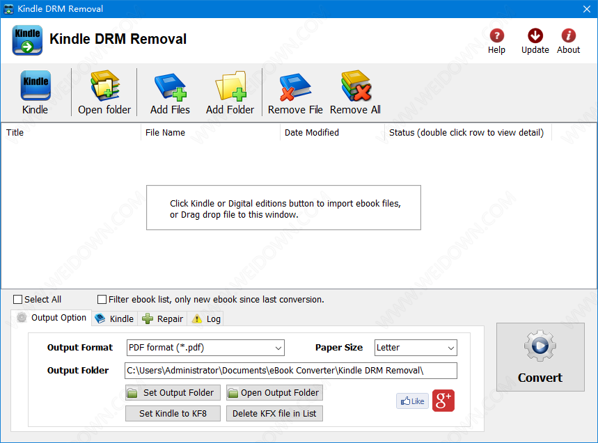This screenshot has height=443, width=598.
Task: Toggle Filter ebook list checkbox
Action: click(x=102, y=300)
